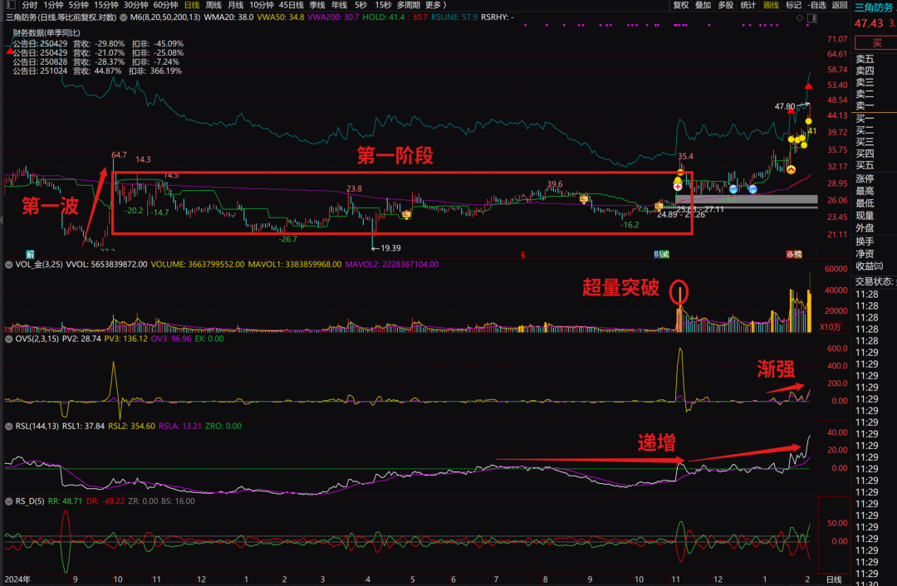
Task: Click the diamond icon above the price axis
Action: [800, 17]
